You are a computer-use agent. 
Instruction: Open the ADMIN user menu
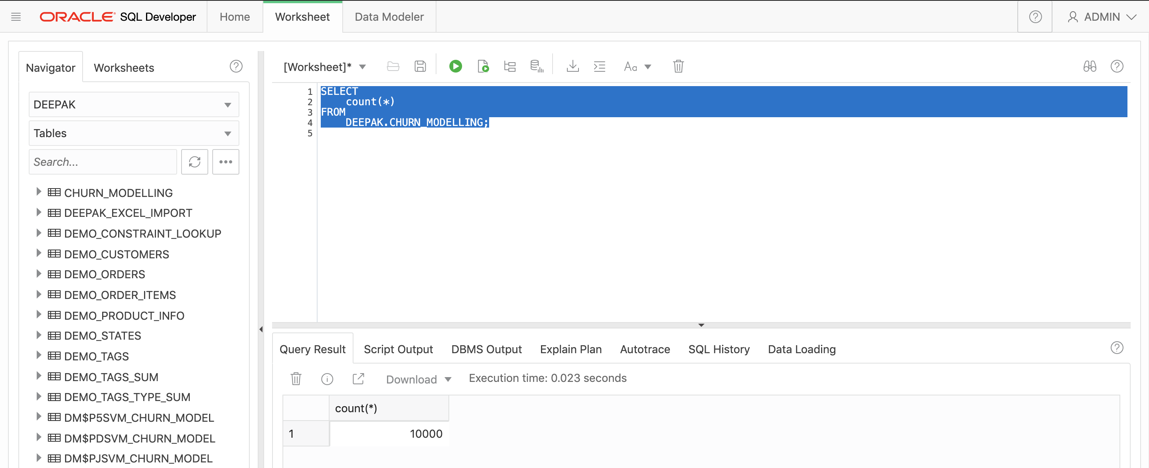(1102, 16)
